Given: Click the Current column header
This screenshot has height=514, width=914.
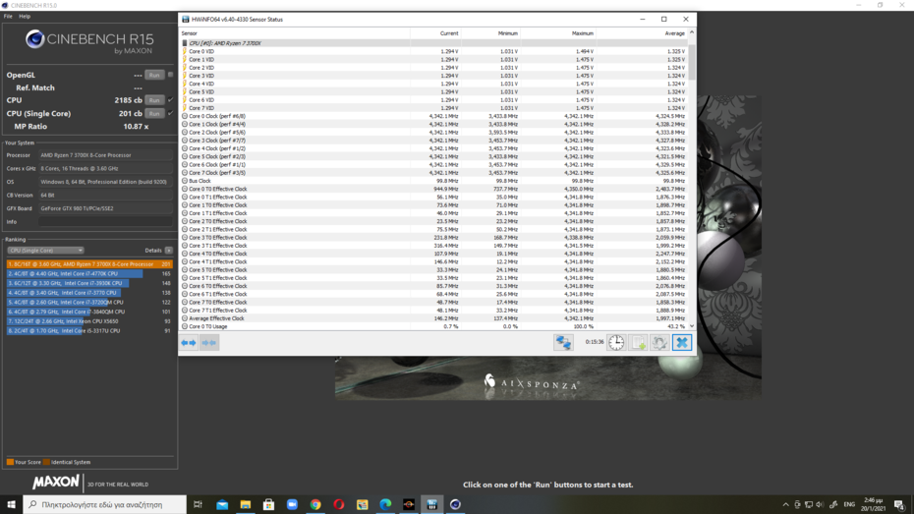Looking at the screenshot, I should 436,33.
